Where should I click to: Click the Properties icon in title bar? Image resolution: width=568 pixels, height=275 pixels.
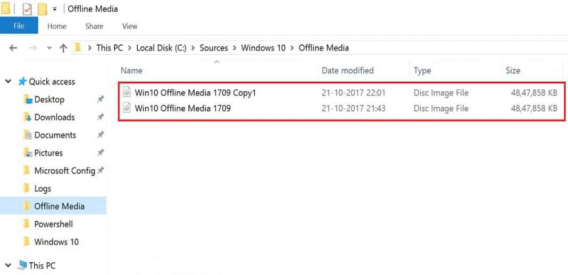click(27, 9)
